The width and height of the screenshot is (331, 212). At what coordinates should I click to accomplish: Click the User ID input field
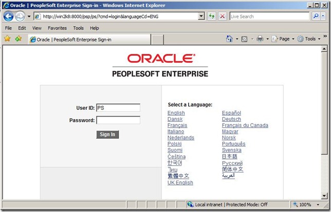point(118,108)
